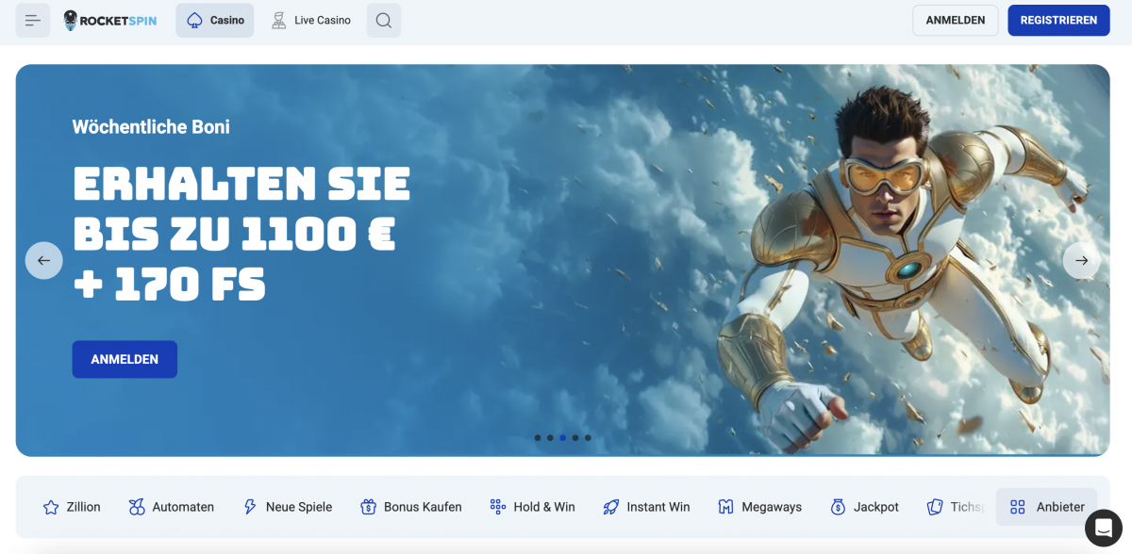Click the Bonus Kaufen gift icon
Screen dimensions: 1132x554
pos(368,507)
